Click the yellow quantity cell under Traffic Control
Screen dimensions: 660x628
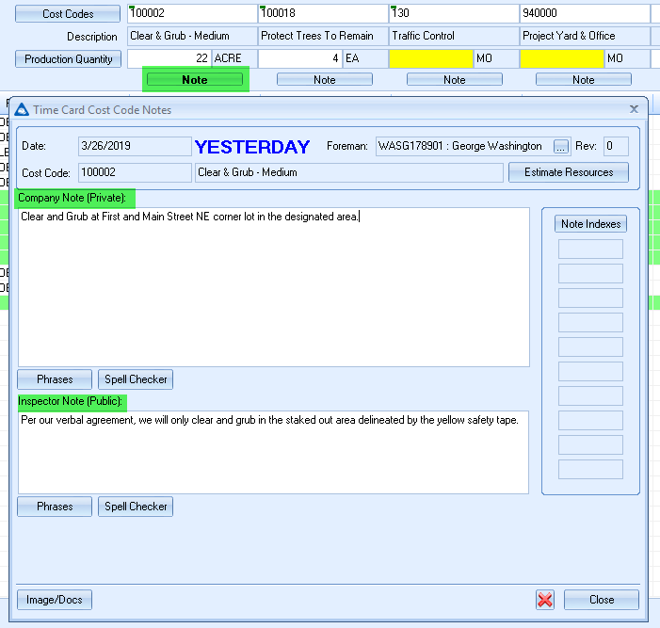pos(431,58)
